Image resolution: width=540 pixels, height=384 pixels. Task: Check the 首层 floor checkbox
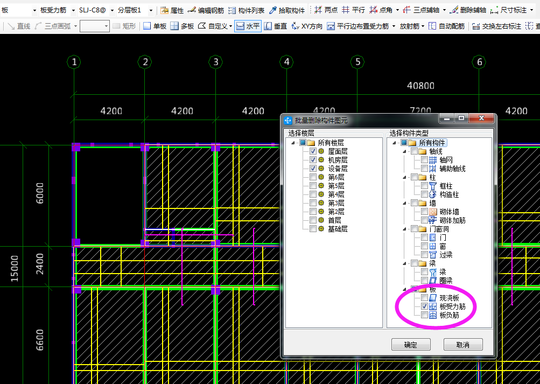point(313,220)
